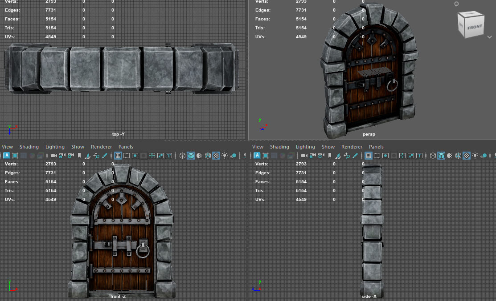Screen dimensions: 496x301
Task: Open Renderer menu in front view panel
Action: pyautogui.click(x=101, y=147)
